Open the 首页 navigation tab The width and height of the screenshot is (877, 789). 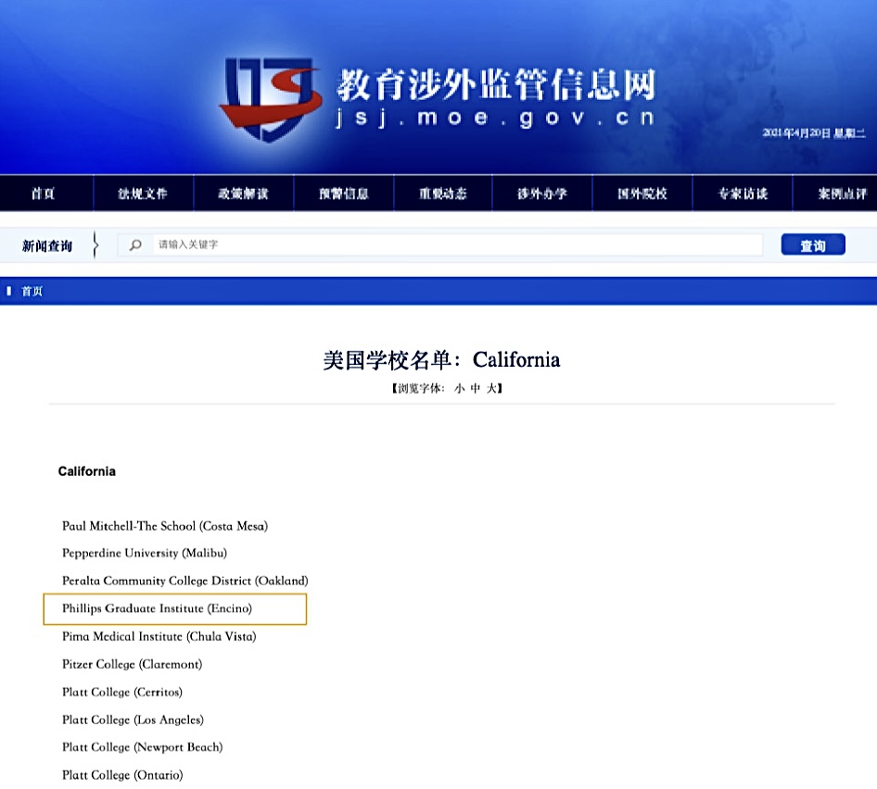coord(43,194)
